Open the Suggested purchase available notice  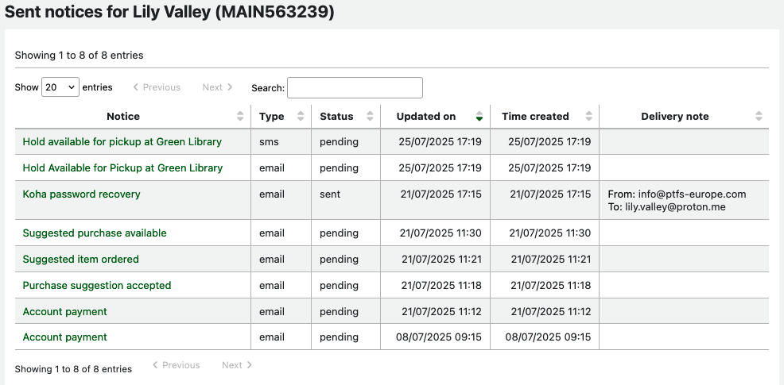(94, 233)
